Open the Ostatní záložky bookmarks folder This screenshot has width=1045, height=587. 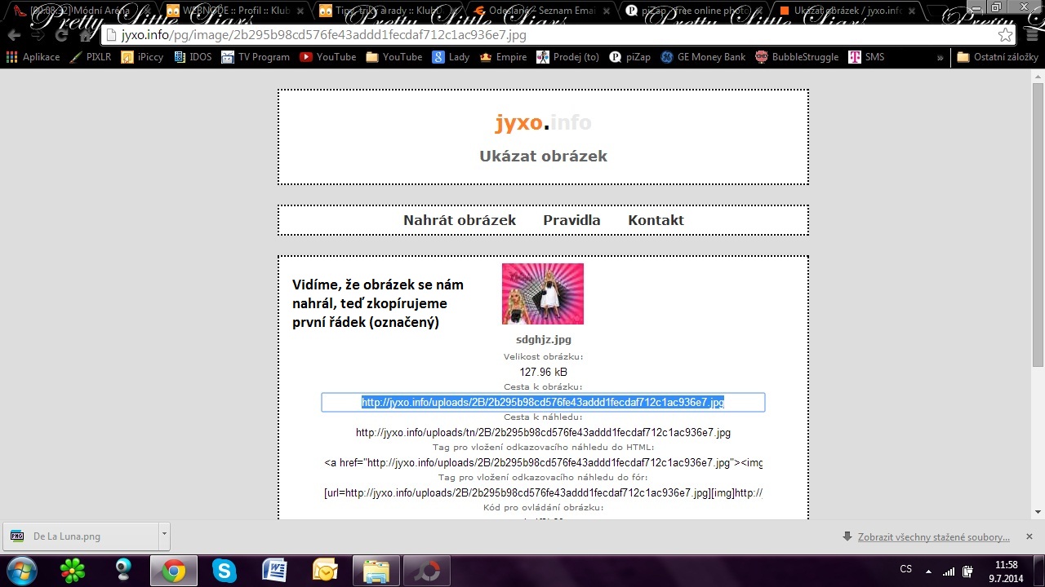point(997,57)
